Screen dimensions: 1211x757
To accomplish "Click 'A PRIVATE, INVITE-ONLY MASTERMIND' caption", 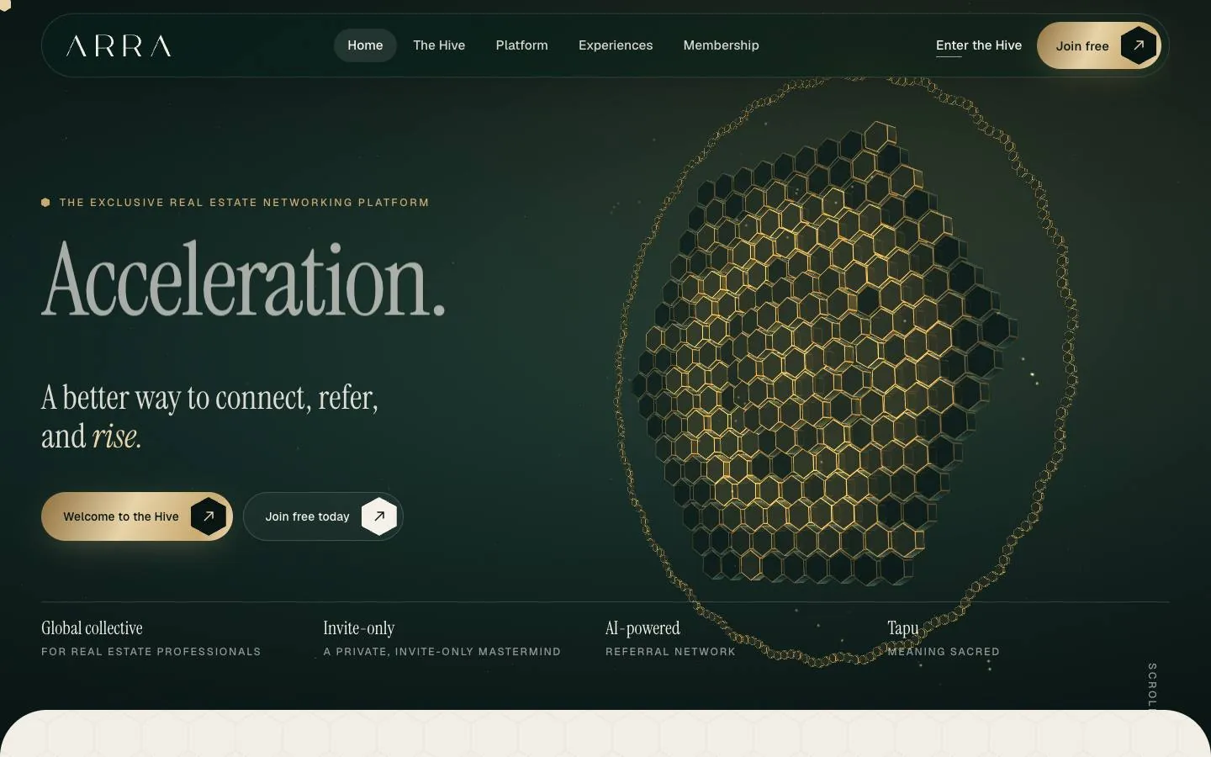I will click(442, 652).
